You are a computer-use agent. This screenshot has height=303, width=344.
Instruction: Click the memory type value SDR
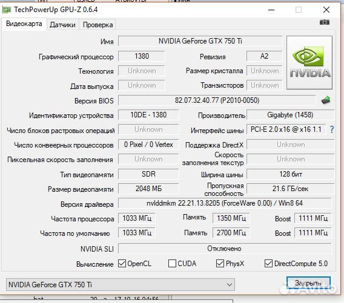(x=148, y=174)
